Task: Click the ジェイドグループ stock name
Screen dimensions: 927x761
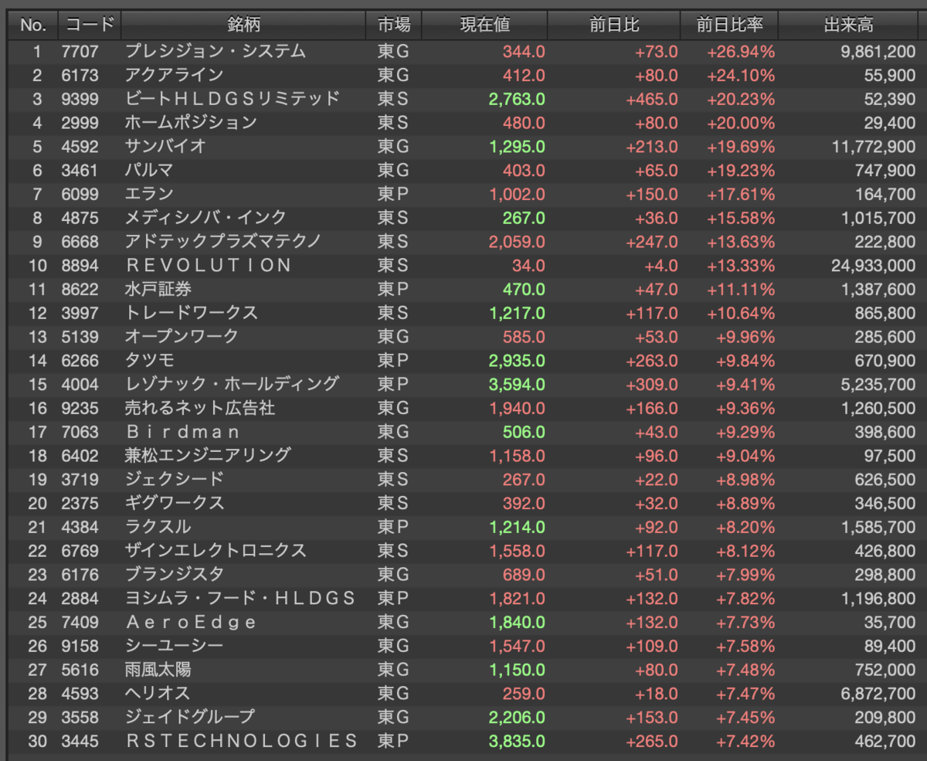Action: (x=190, y=718)
